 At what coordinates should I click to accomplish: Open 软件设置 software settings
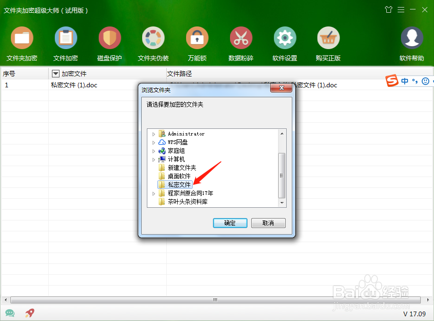click(284, 43)
